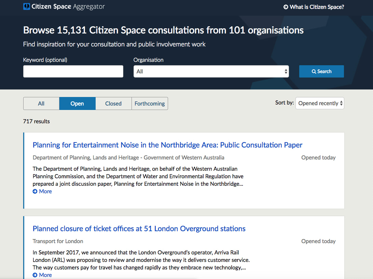The width and height of the screenshot is (373, 279).
Task: Open the Northbridge Entertainment Noise consultation title
Action: pos(167,145)
